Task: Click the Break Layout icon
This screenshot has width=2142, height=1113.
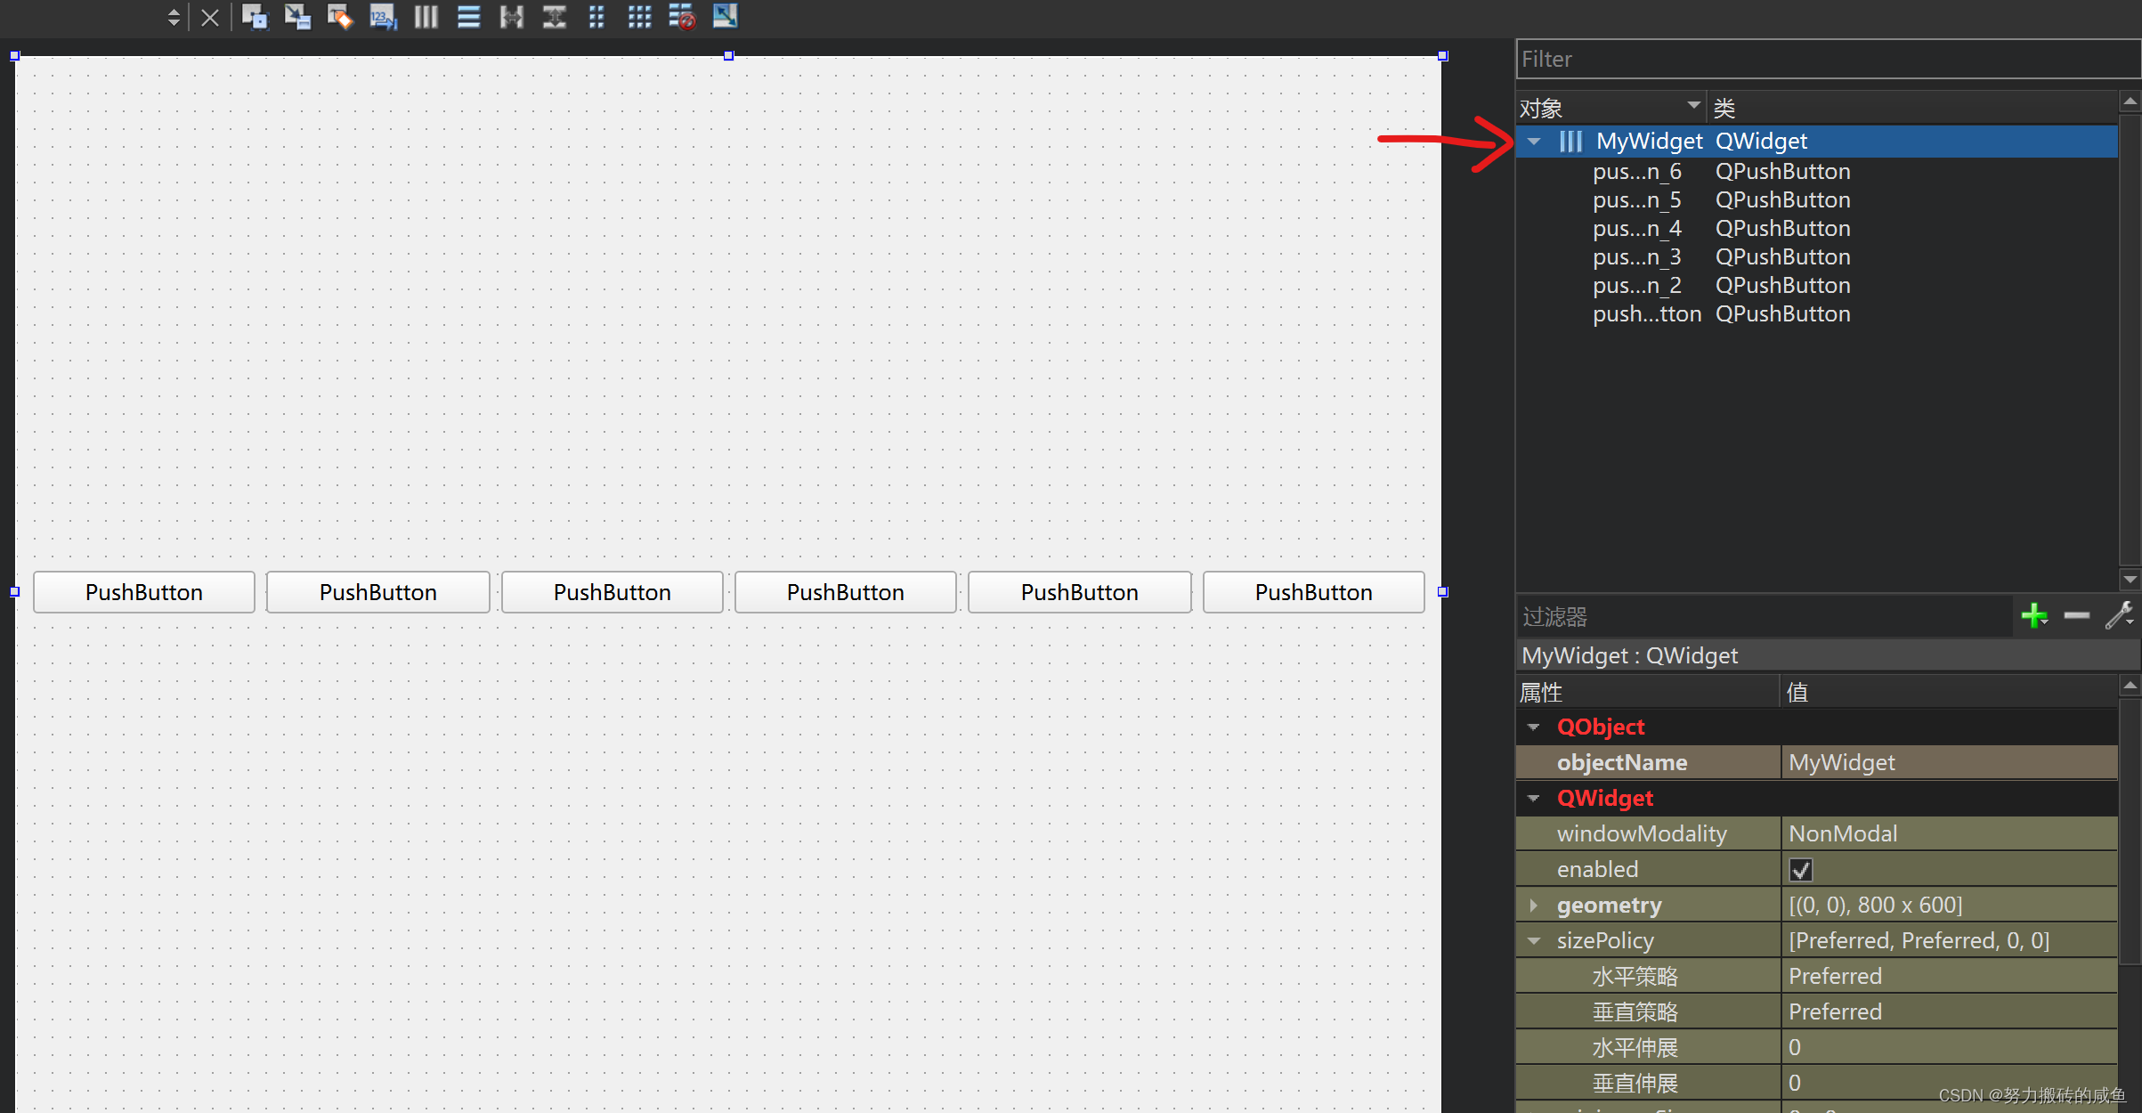Action: [682, 17]
